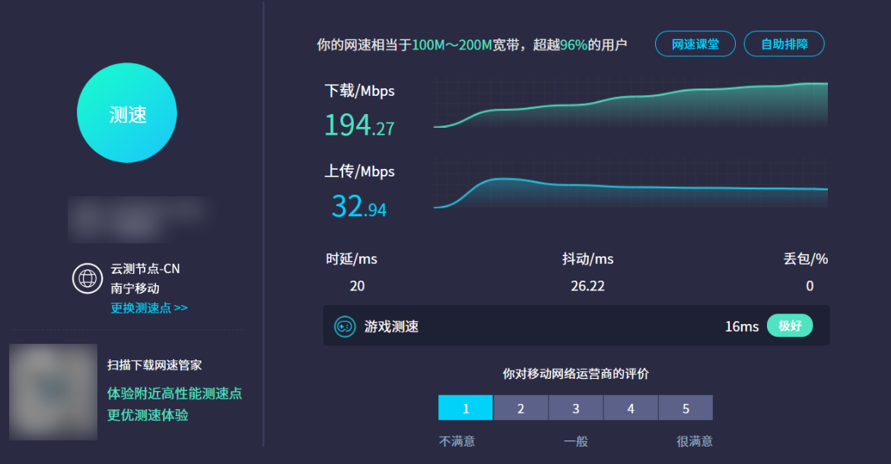
Task: Click the 不满意 rating label
Action: click(x=457, y=441)
